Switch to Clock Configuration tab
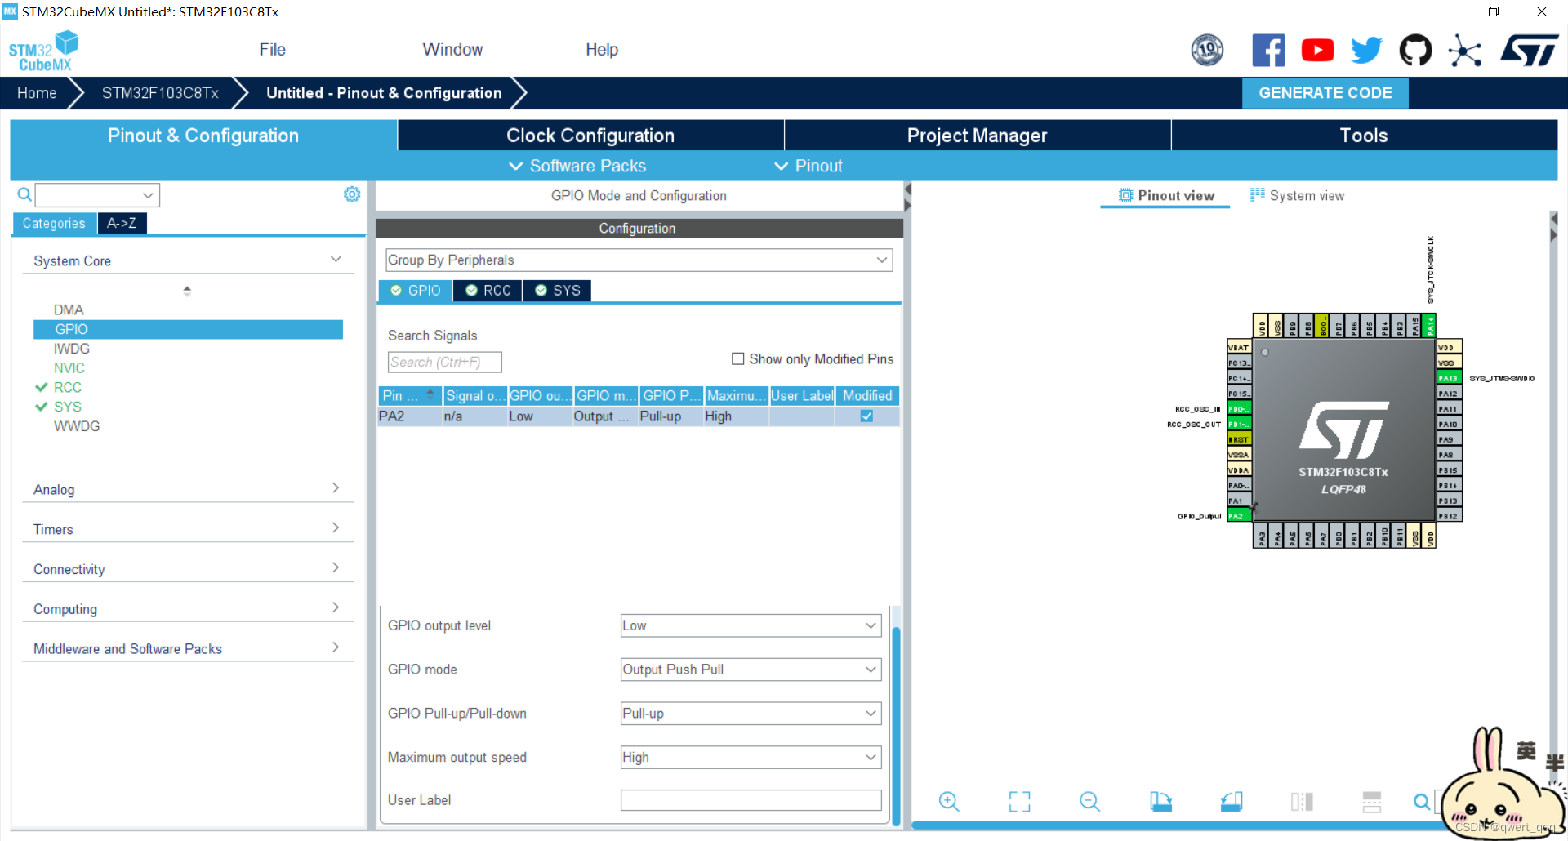 point(590,136)
